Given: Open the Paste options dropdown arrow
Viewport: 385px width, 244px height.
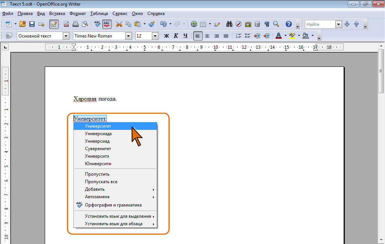Looking at the screenshot, I should 144,24.
